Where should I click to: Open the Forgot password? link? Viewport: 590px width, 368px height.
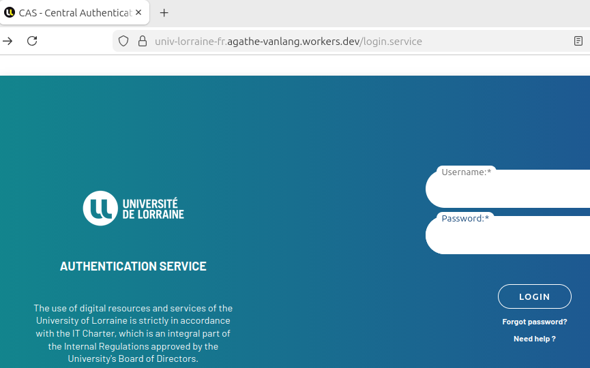[534, 322]
